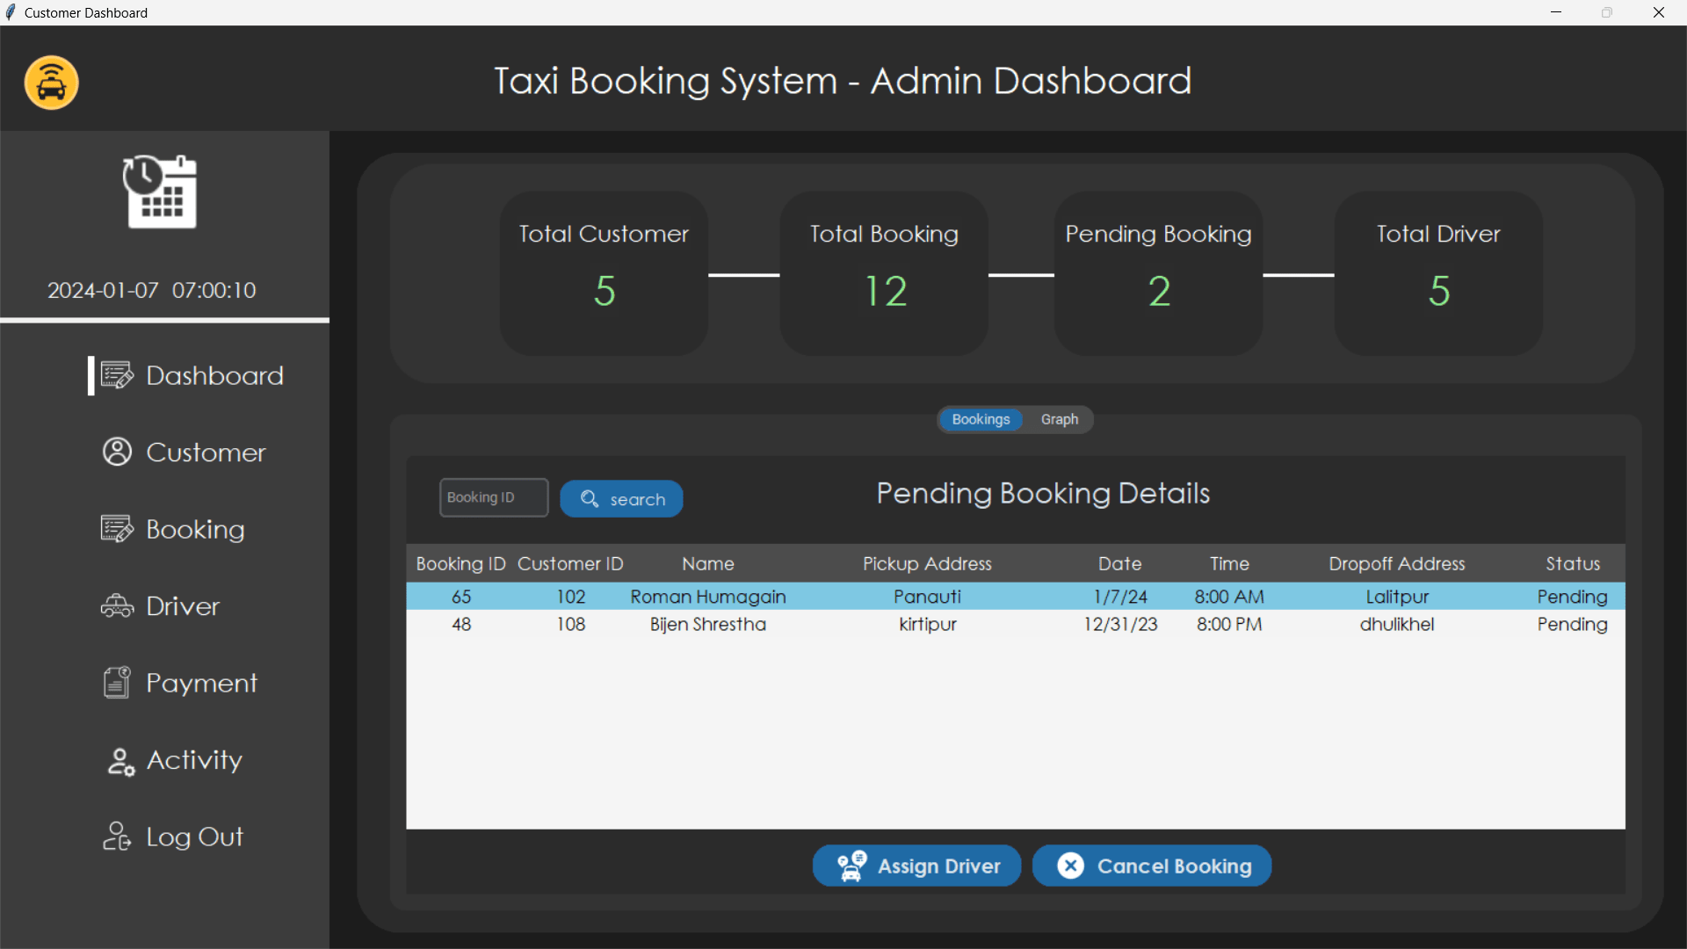
Task: Click the magnifier icon on search button
Action: click(x=590, y=499)
